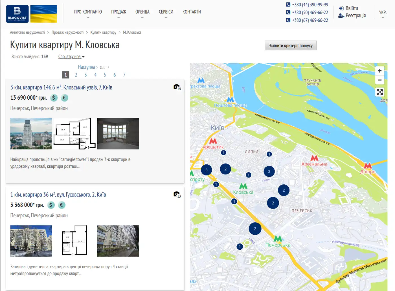This screenshot has width=395, height=291.
Task: Zoom out the map with minus button
Action: coord(380,80)
